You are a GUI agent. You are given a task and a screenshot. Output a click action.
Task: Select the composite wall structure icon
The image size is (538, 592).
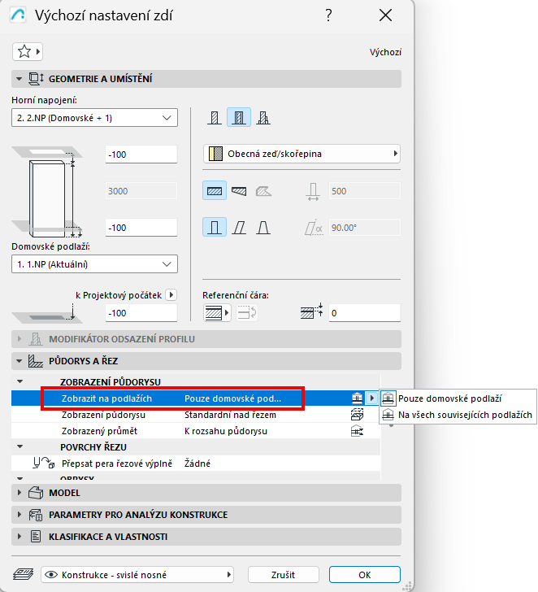[238, 117]
